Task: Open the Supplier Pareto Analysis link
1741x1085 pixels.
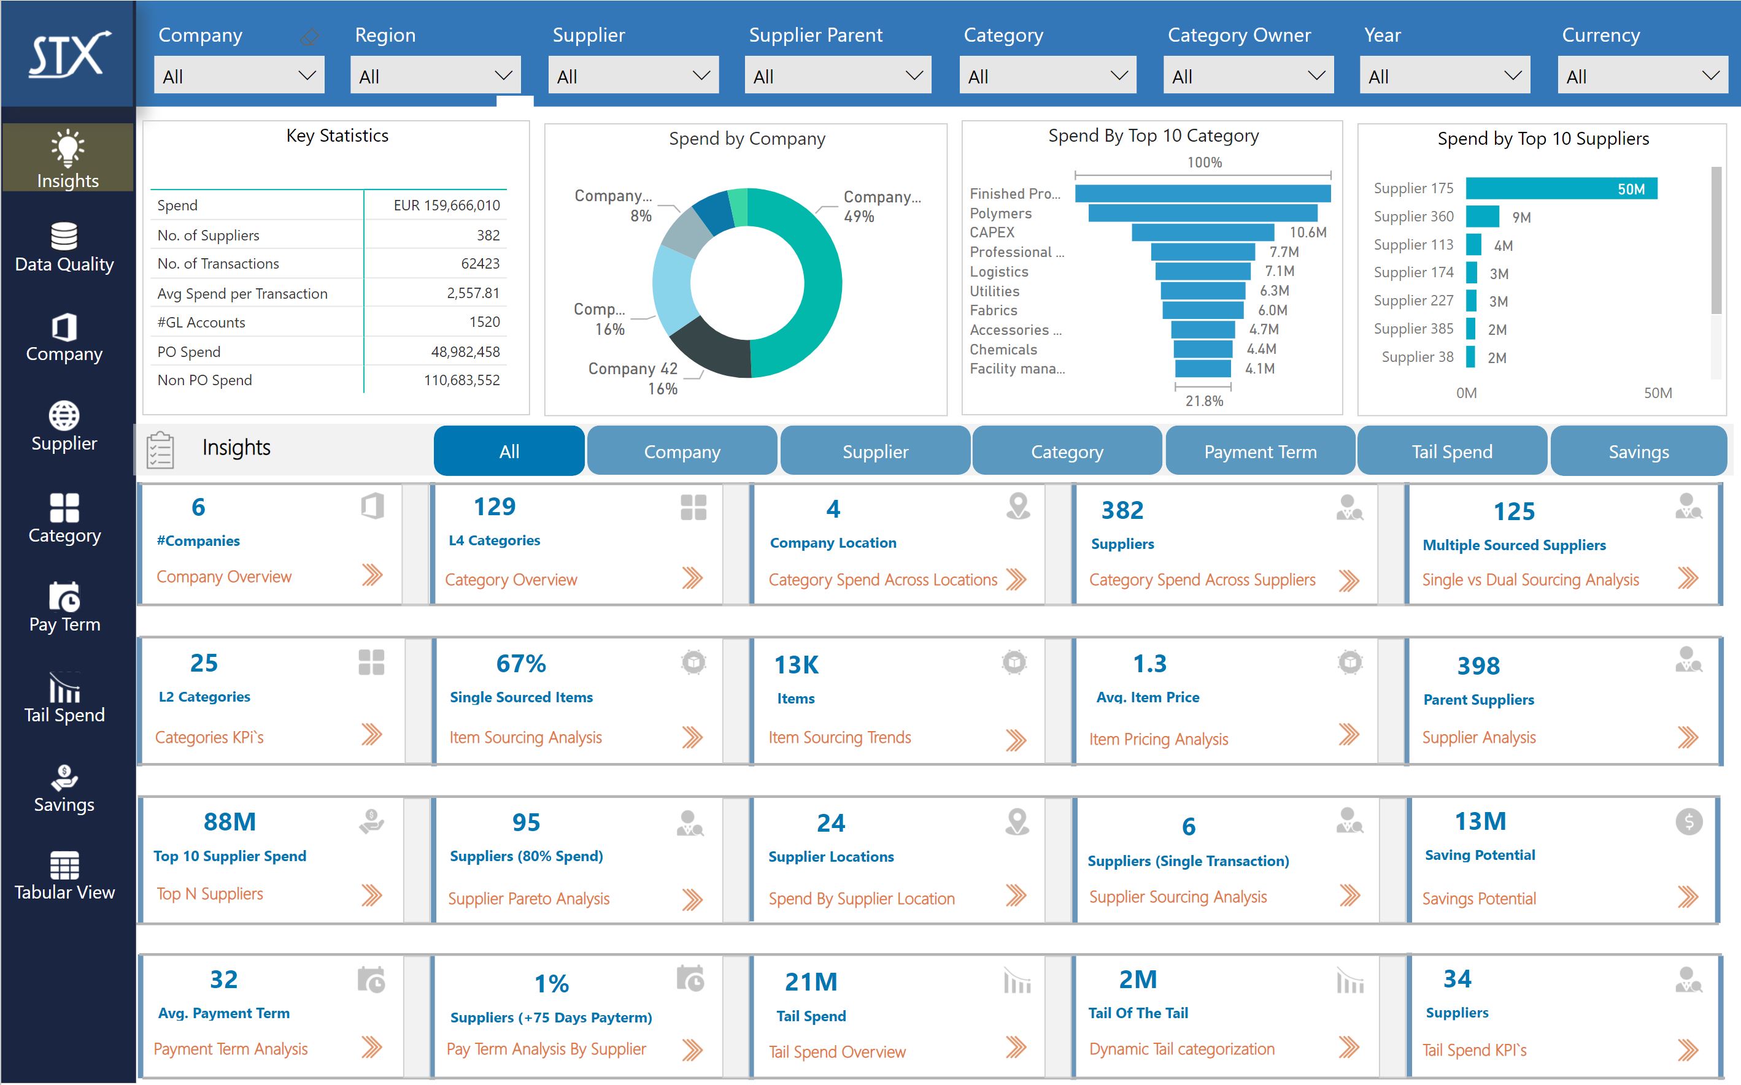Action: pos(528,899)
